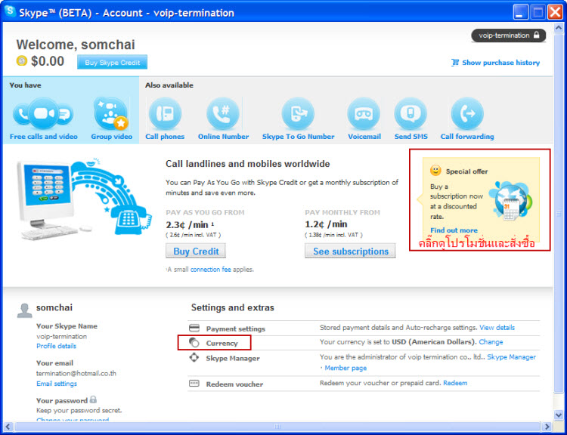Click the lock icon beside Your password
The image size is (567, 435).
point(93,400)
